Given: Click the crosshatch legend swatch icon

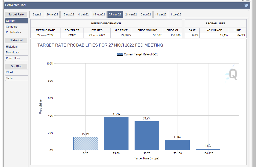Looking at the screenshot, I should click(120, 54).
